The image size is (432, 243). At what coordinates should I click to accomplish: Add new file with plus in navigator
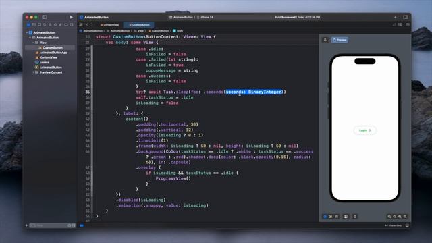point(27,225)
